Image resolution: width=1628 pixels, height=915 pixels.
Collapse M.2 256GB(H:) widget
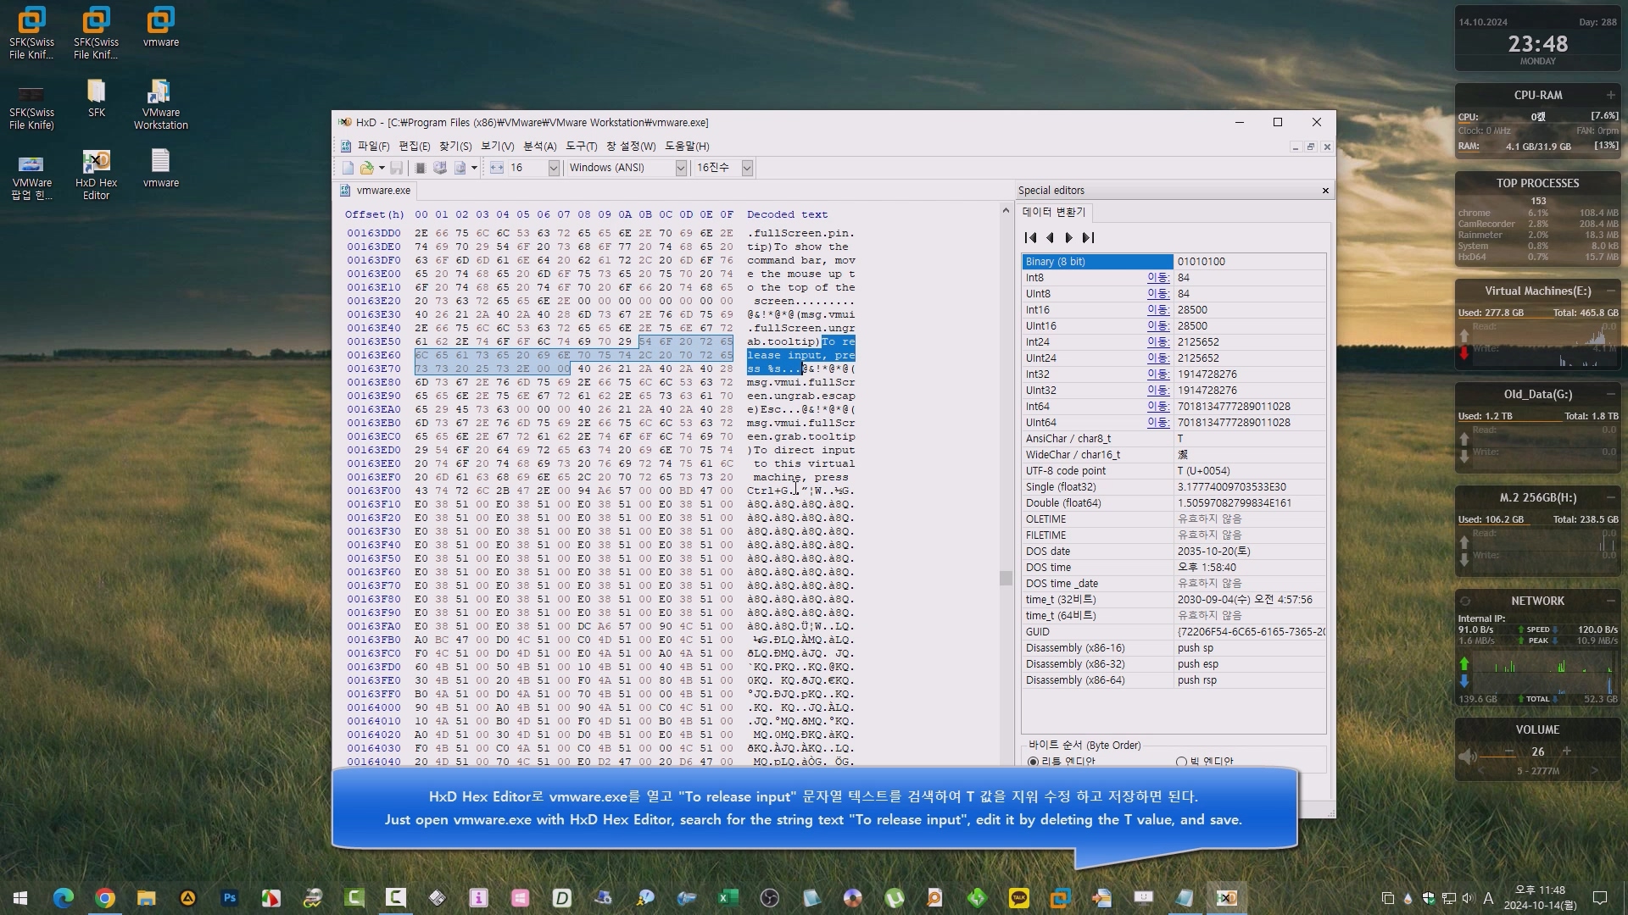click(1610, 497)
